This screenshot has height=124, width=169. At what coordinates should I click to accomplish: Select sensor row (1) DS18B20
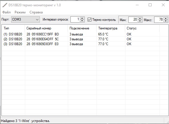click(85, 34)
